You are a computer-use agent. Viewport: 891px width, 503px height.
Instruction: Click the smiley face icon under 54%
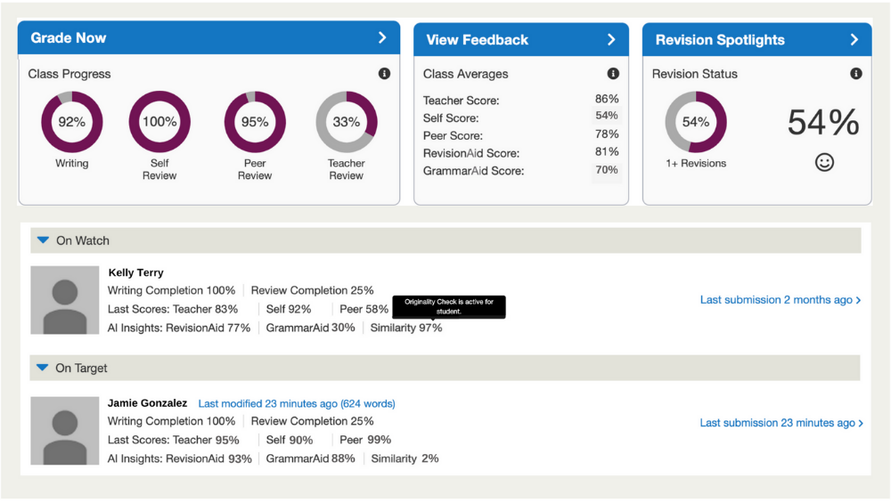824,162
